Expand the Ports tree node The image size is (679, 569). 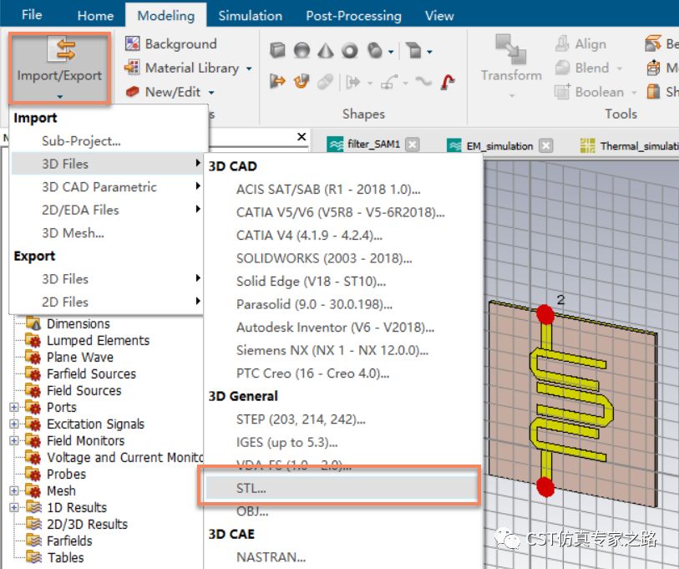14,407
